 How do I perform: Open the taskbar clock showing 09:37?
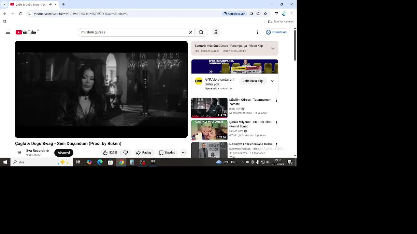click(278, 162)
